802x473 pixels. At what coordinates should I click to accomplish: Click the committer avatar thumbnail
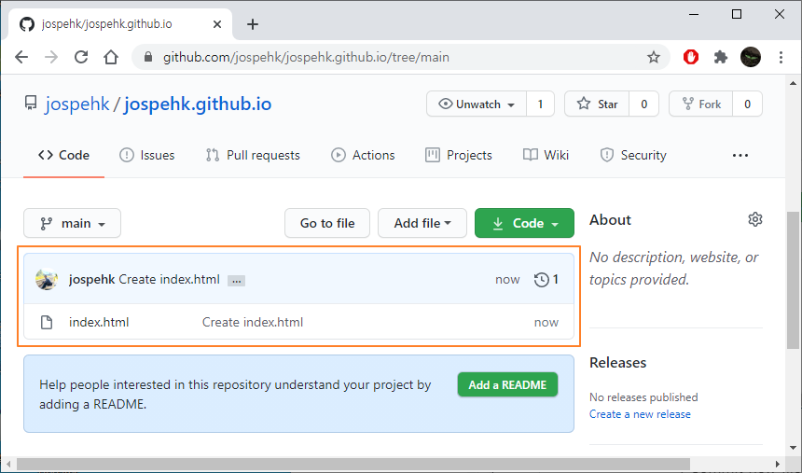click(x=47, y=279)
